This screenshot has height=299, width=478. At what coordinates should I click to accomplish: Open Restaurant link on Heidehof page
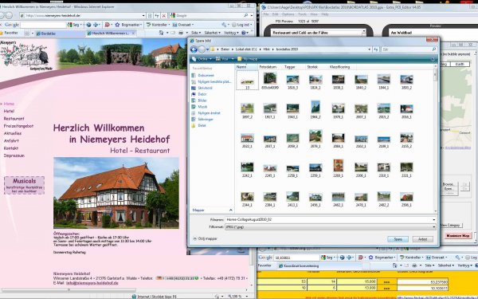(14, 119)
